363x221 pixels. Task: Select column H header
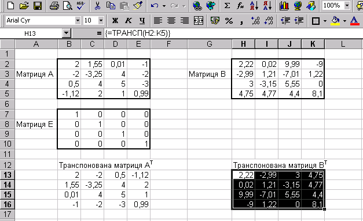(x=243, y=44)
